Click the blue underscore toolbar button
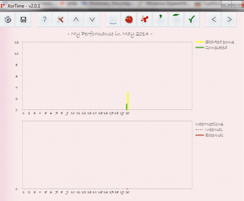244x201 pixels. click(113, 20)
